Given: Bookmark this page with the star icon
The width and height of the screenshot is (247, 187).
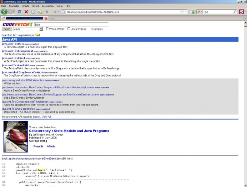Looking at the screenshot, I should click(x=182, y=12).
